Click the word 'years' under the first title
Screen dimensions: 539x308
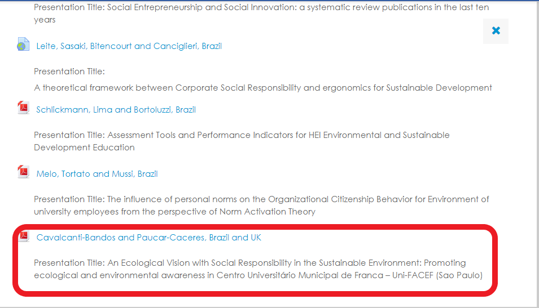pos(45,20)
